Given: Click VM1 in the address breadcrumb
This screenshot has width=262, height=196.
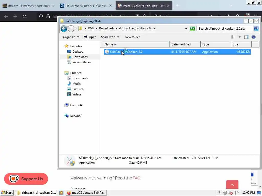Looking at the screenshot, I should [91, 28].
